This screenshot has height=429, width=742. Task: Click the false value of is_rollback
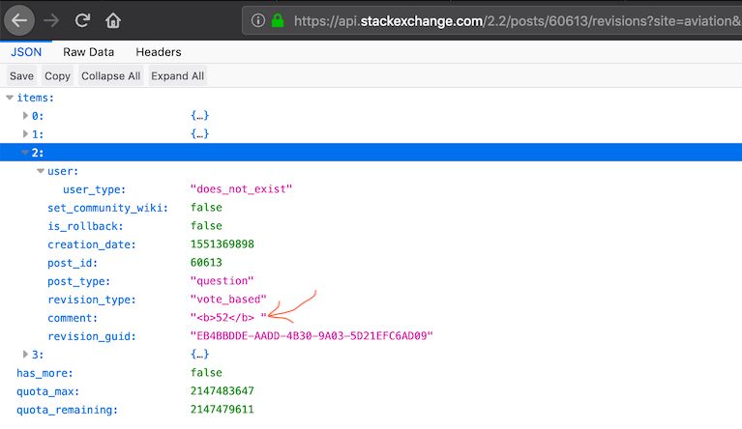(x=206, y=226)
